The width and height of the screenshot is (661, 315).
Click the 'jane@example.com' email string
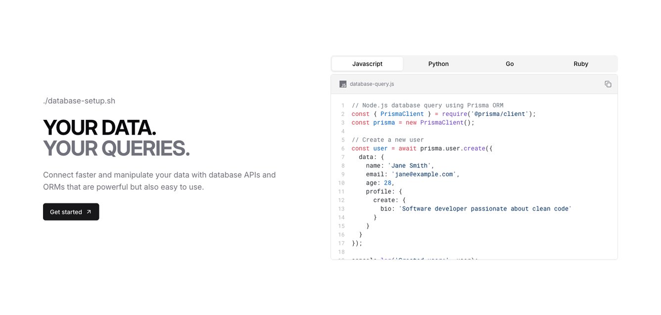pyautogui.click(x=423, y=174)
